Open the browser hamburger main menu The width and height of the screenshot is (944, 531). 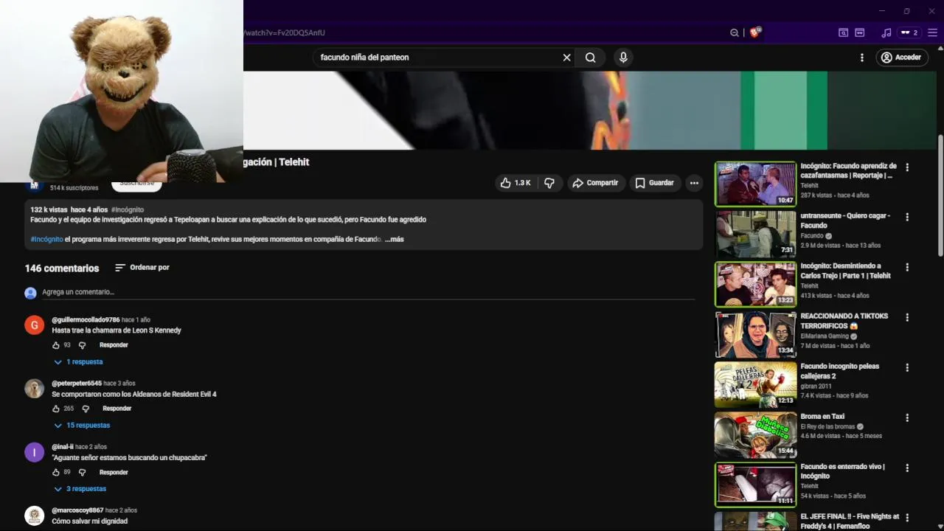pos(933,32)
